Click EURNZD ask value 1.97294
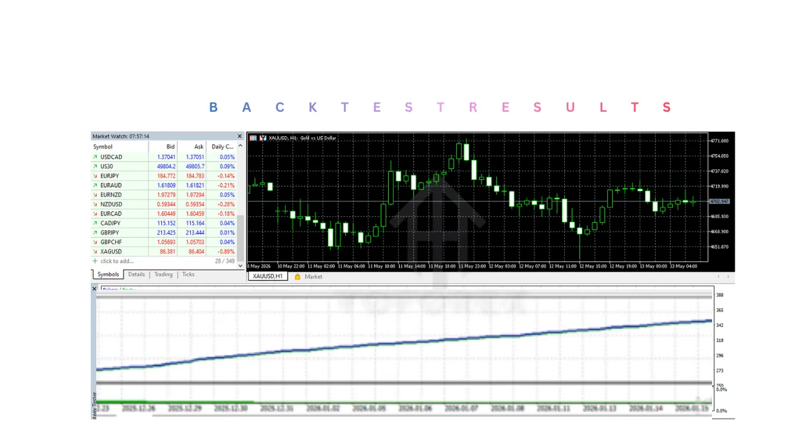 pos(194,195)
